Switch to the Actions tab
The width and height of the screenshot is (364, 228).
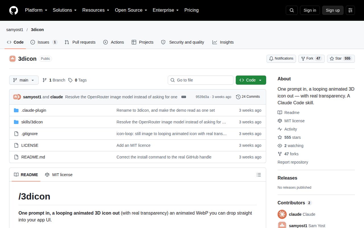tap(113, 42)
